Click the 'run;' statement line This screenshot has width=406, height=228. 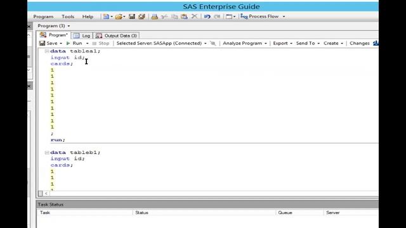click(x=58, y=139)
